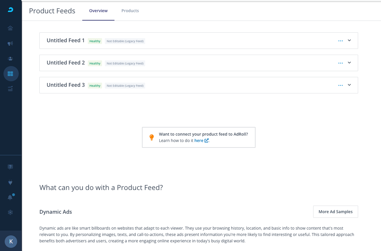Image resolution: width=381 pixels, height=251 pixels.
Task: Open more options for Untitled Feed 2
Action: (340, 63)
